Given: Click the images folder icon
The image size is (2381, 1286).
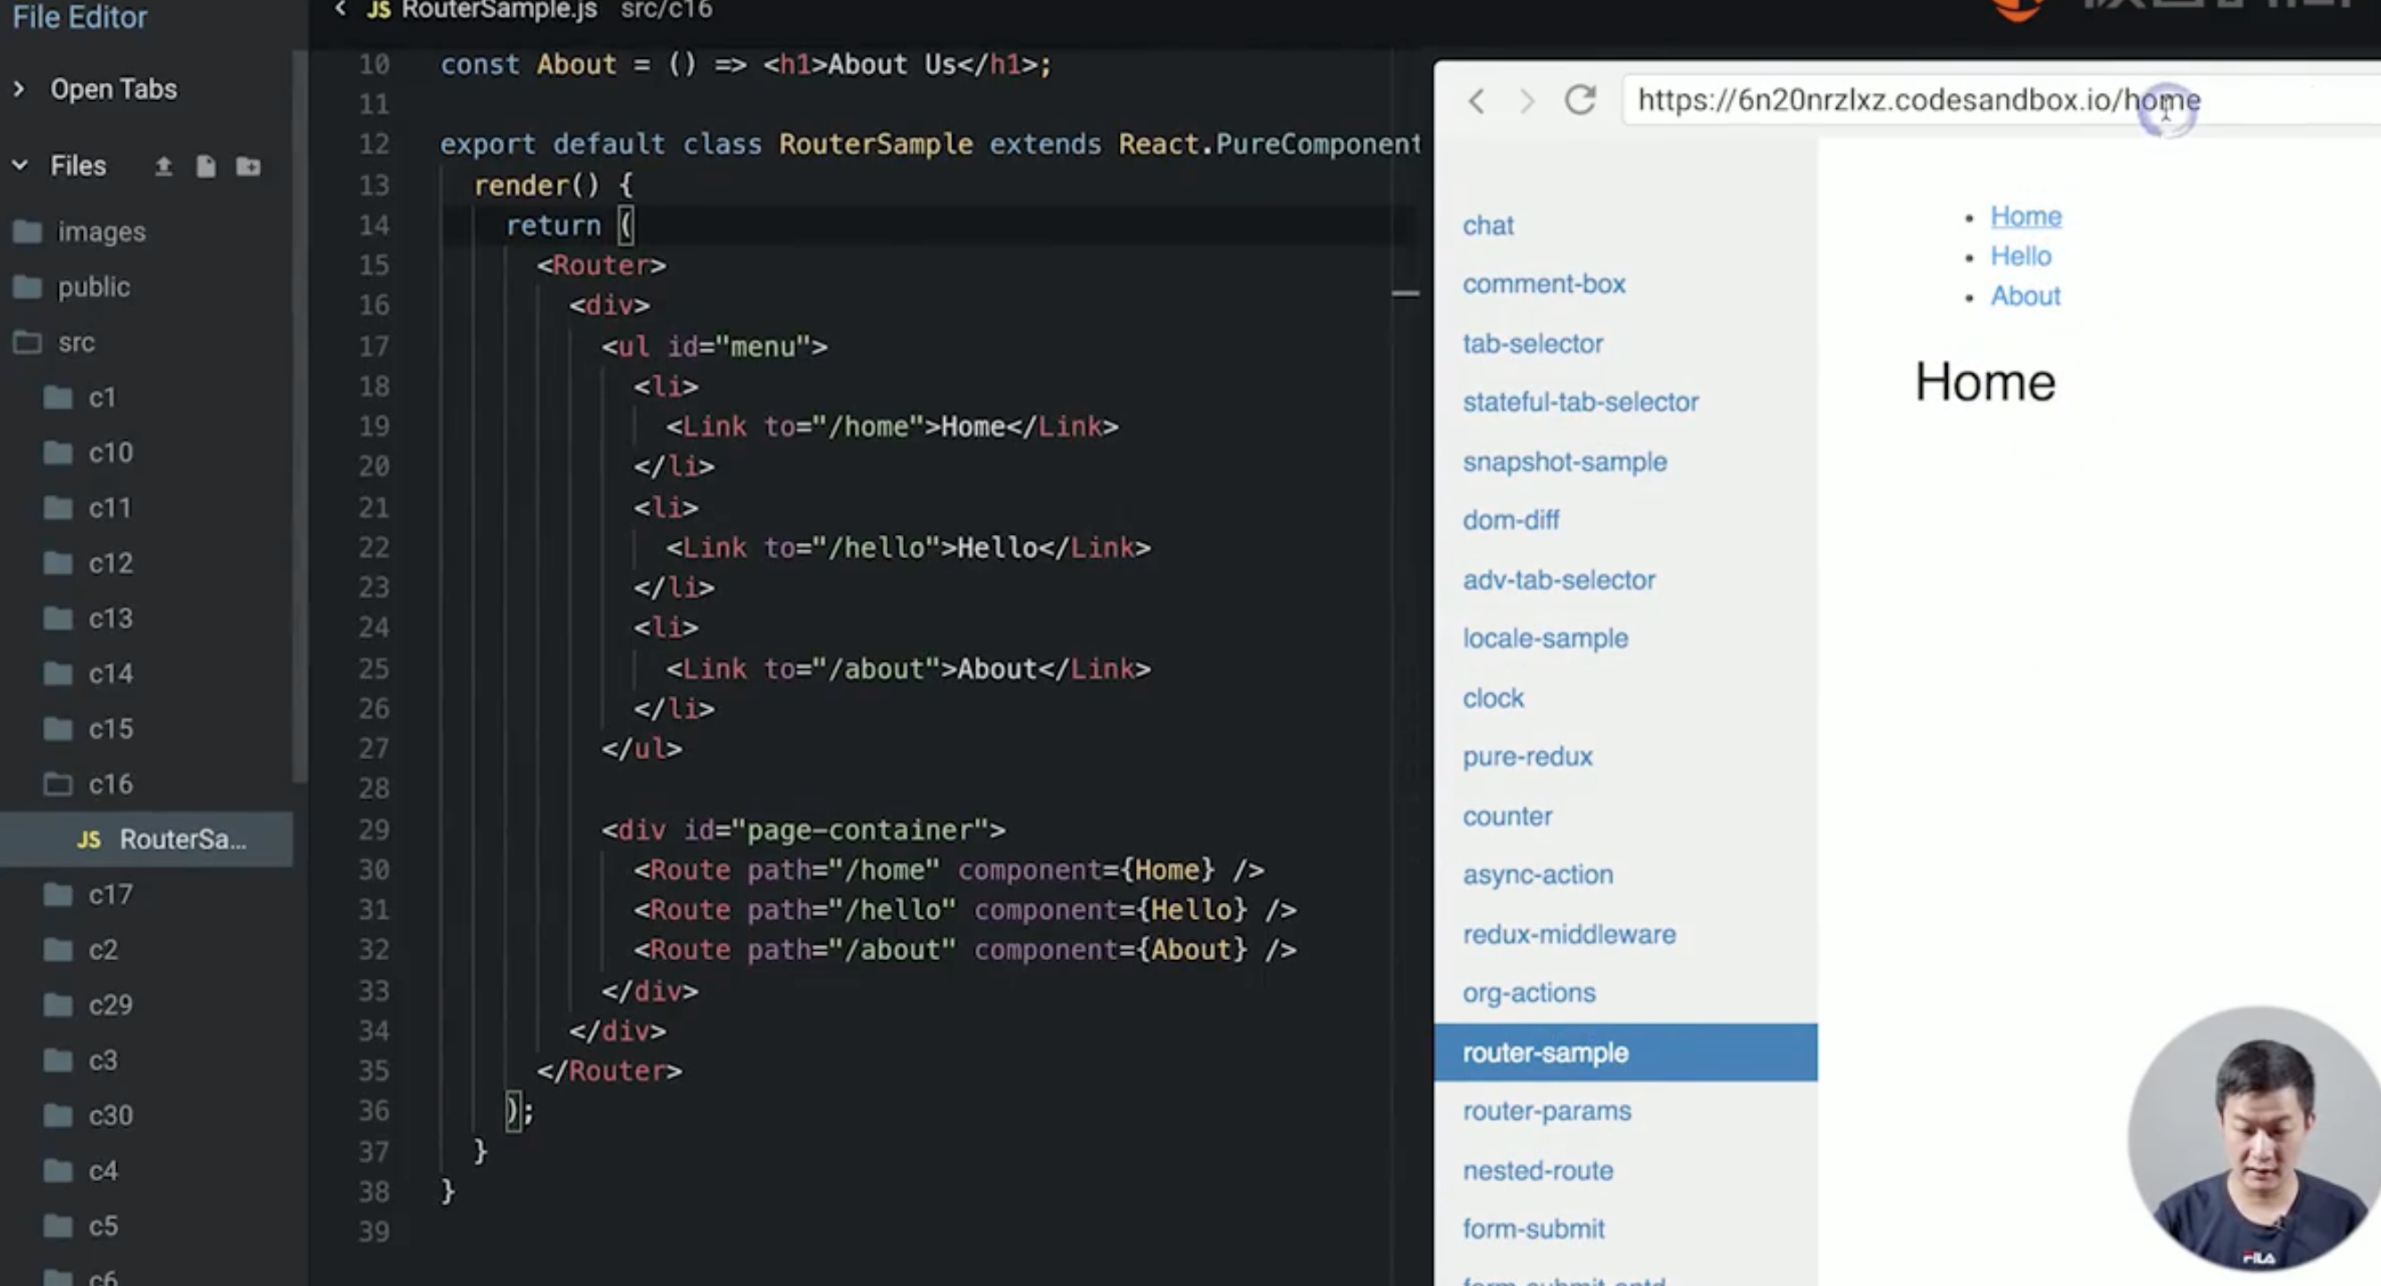Looking at the screenshot, I should coord(28,231).
